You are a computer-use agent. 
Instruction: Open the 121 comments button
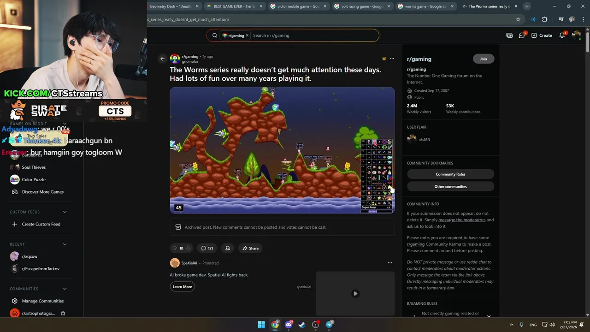coord(207,248)
